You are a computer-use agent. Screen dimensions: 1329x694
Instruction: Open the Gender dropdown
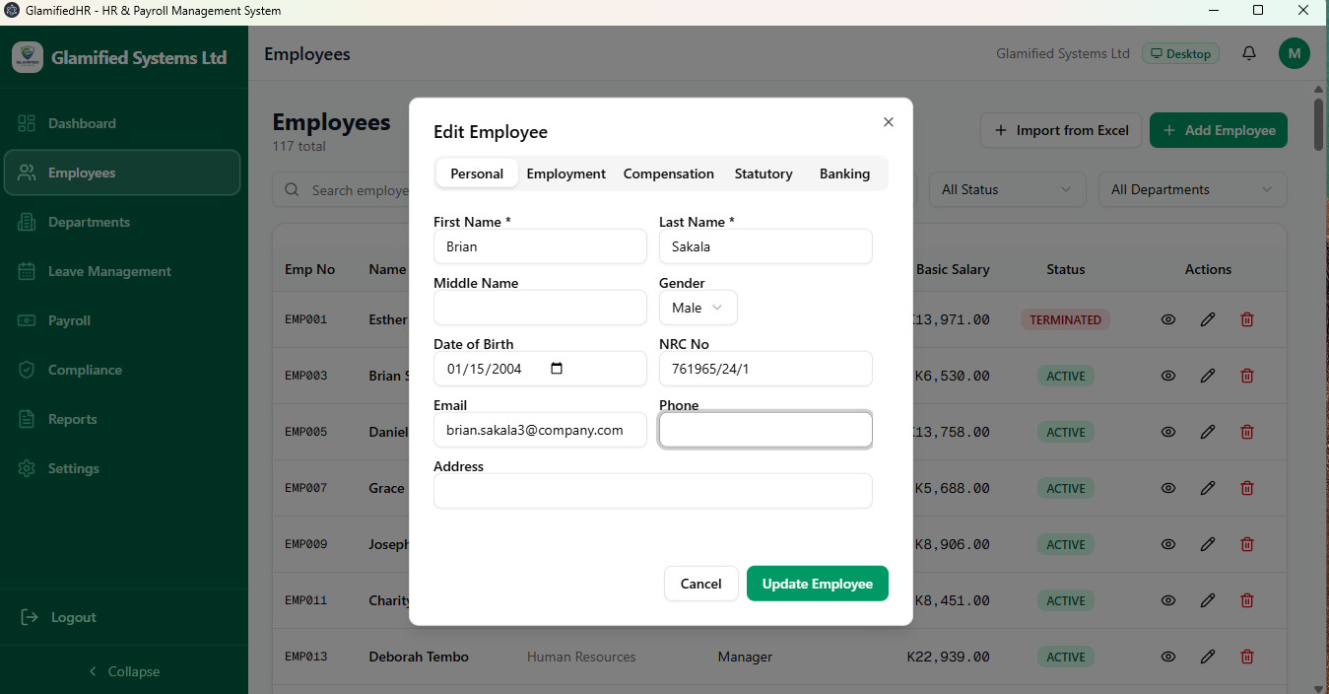click(x=698, y=308)
